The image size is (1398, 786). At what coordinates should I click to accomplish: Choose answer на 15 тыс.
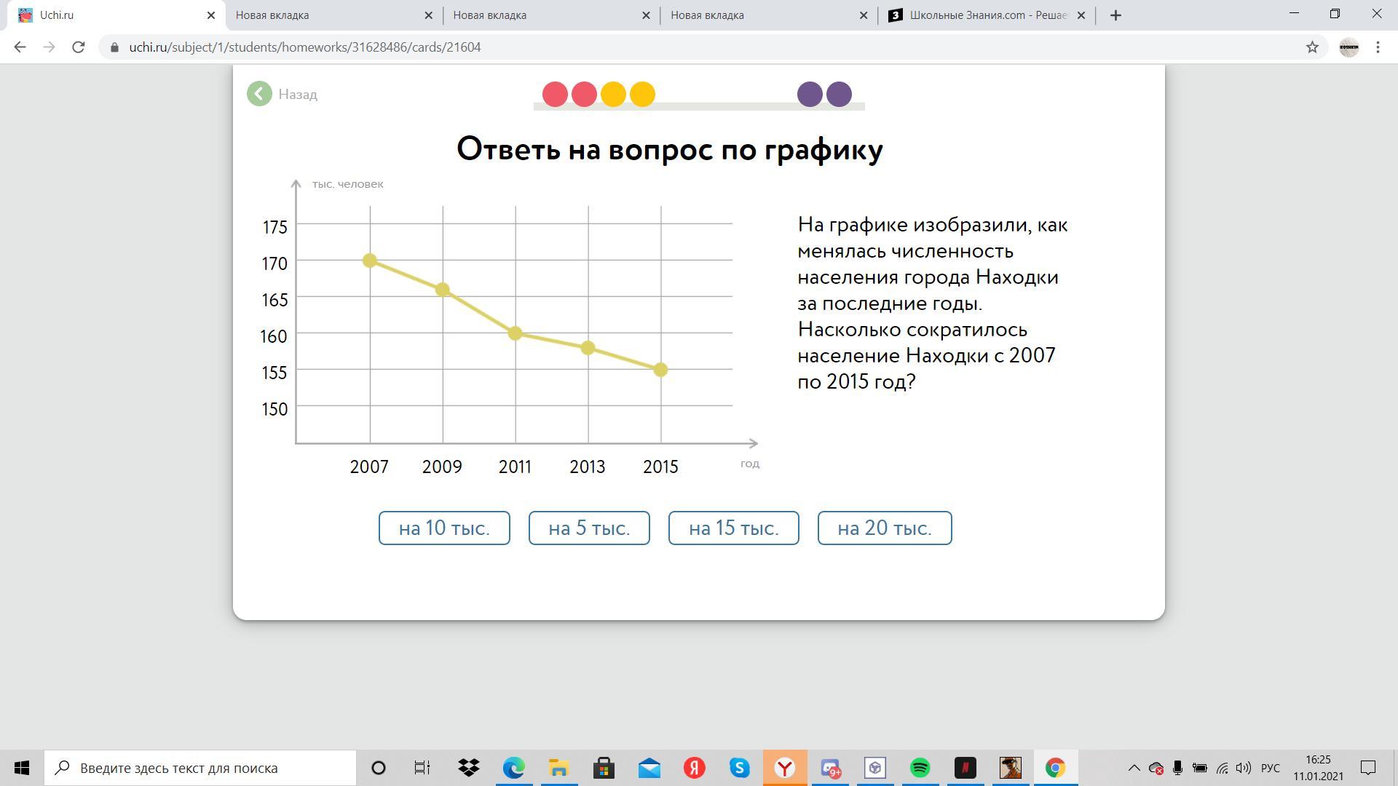click(733, 528)
